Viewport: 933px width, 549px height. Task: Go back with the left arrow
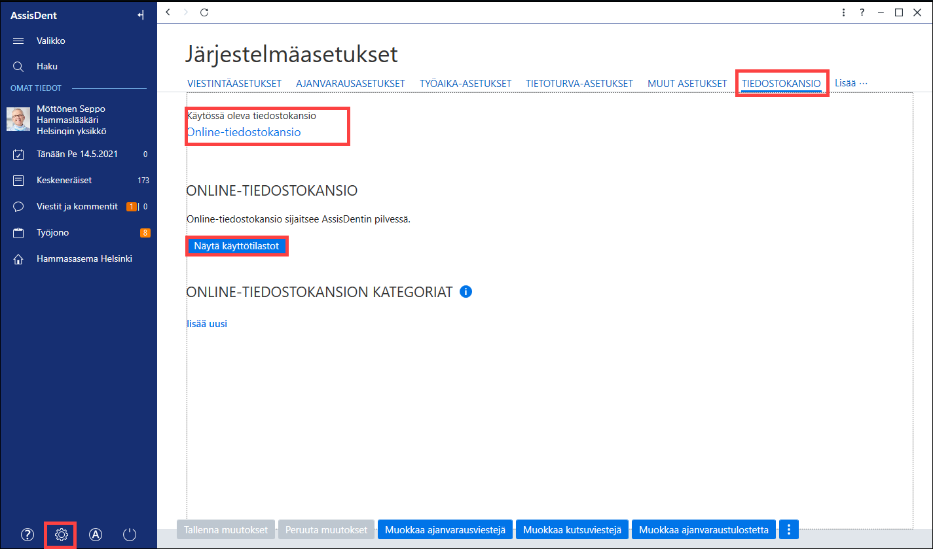pyautogui.click(x=168, y=12)
